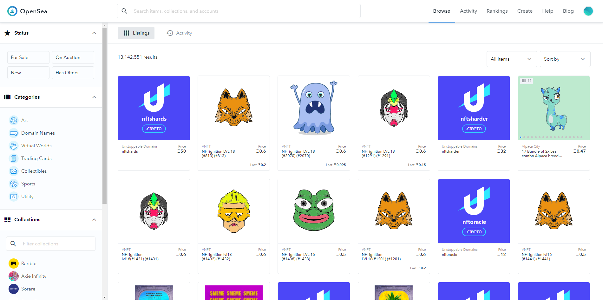Click the OpenSea ship logo icon

pos(12,11)
